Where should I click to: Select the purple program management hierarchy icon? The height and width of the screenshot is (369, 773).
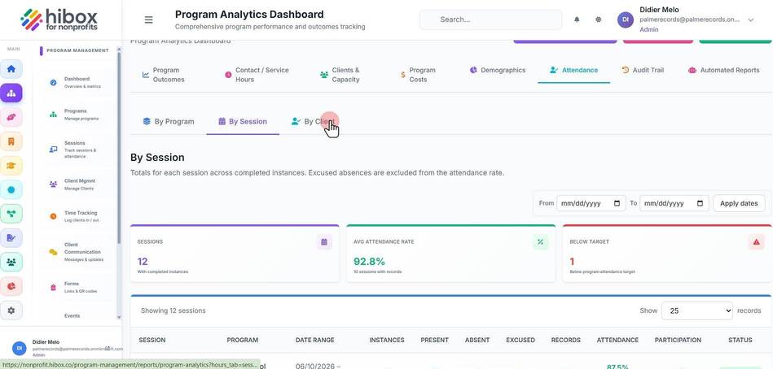pyautogui.click(x=11, y=93)
